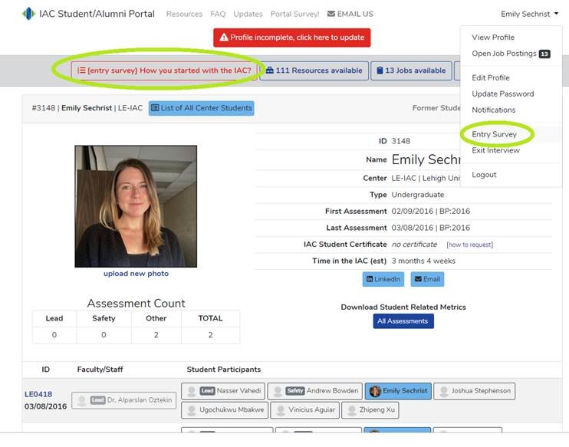
Task: Click the clipboard icon for Jobs available
Action: (x=380, y=71)
